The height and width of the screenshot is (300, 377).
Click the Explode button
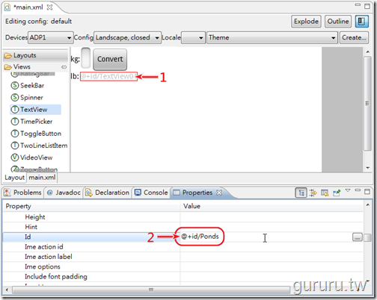(306, 22)
